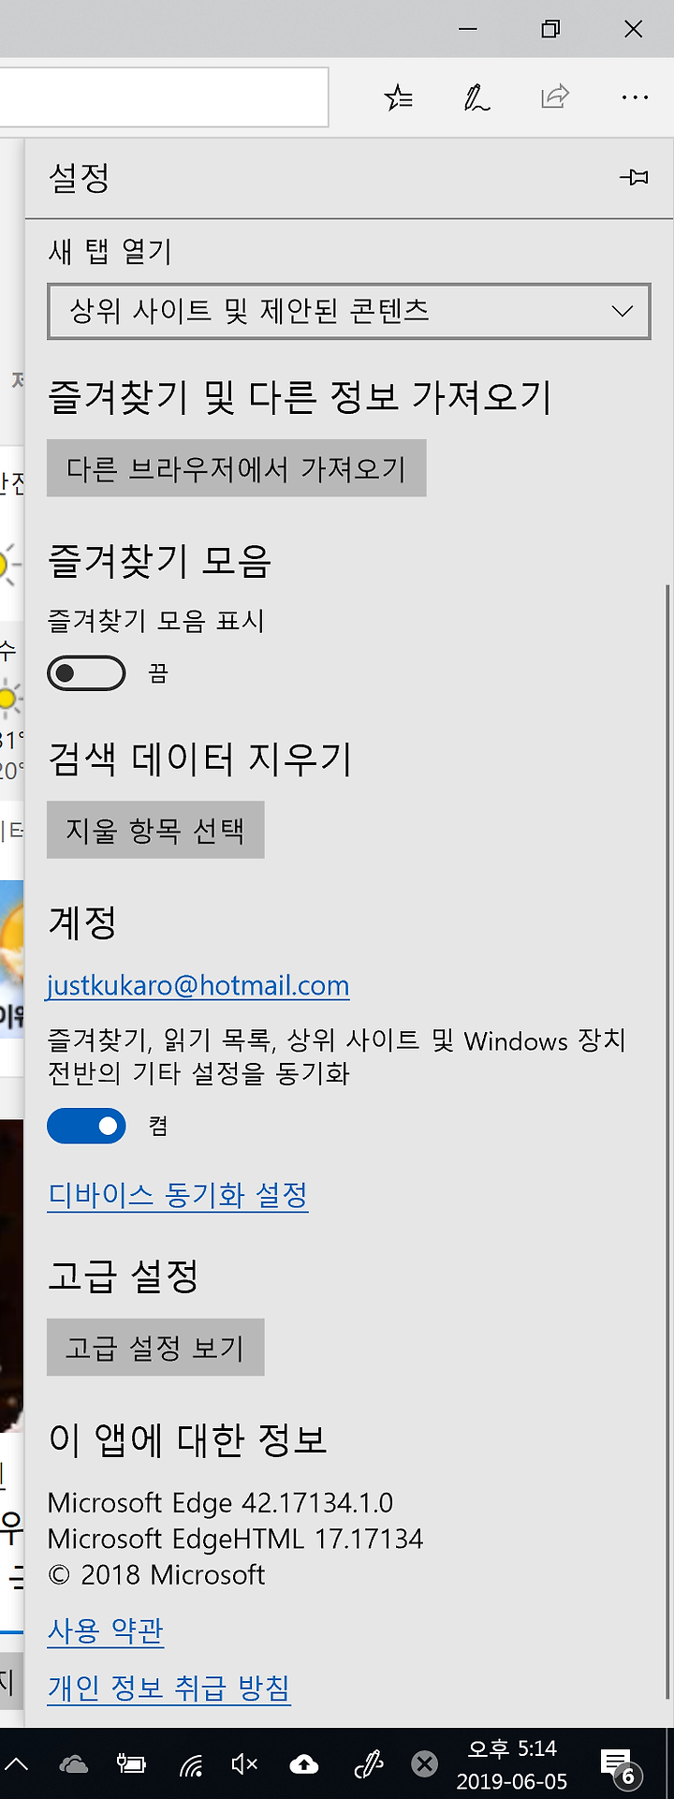Open justkukaro@hotmail.com account link
674x1799 pixels.
[x=198, y=986]
